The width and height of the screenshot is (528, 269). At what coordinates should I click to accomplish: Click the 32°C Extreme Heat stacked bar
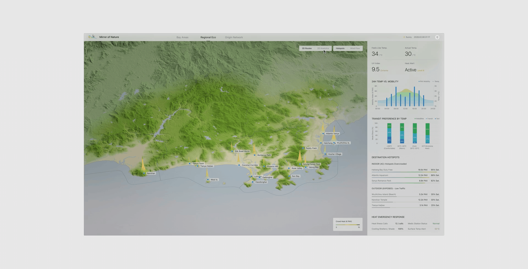click(x=427, y=133)
